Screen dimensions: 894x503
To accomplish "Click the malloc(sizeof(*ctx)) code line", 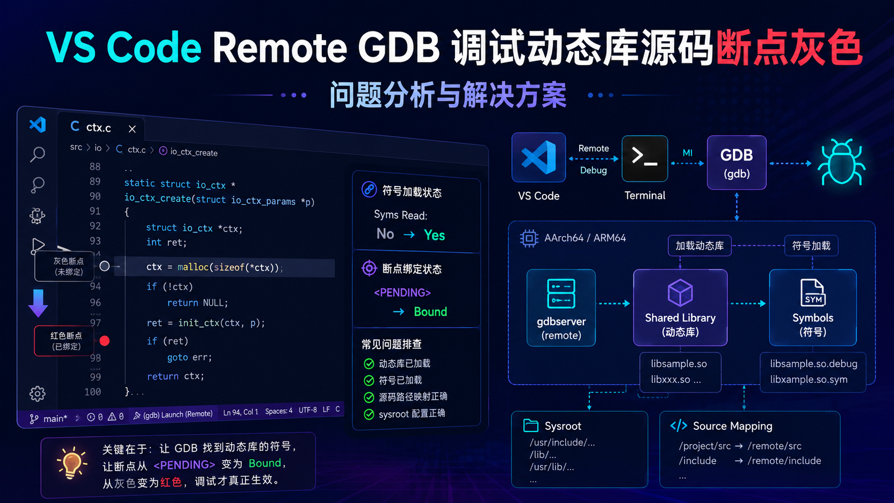I will (x=215, y=267).
